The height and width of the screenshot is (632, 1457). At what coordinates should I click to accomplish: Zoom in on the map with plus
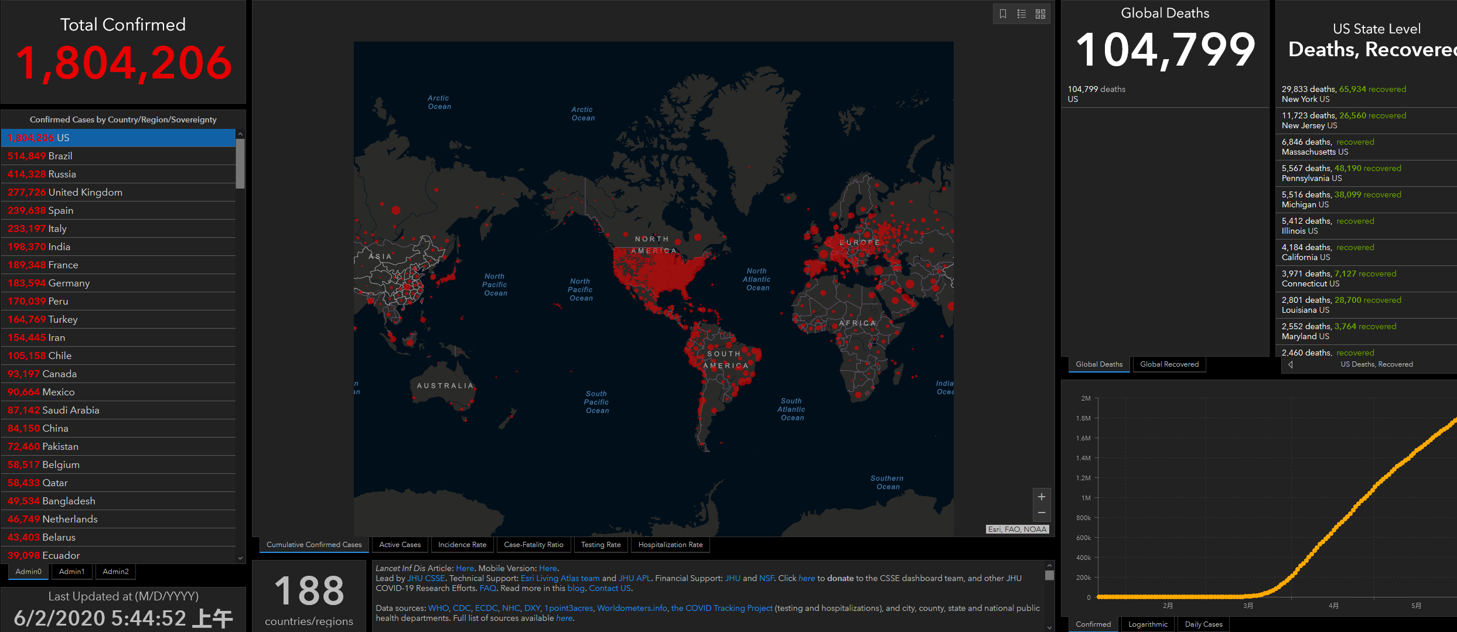pyautogui.click(x=1042, y=497)
